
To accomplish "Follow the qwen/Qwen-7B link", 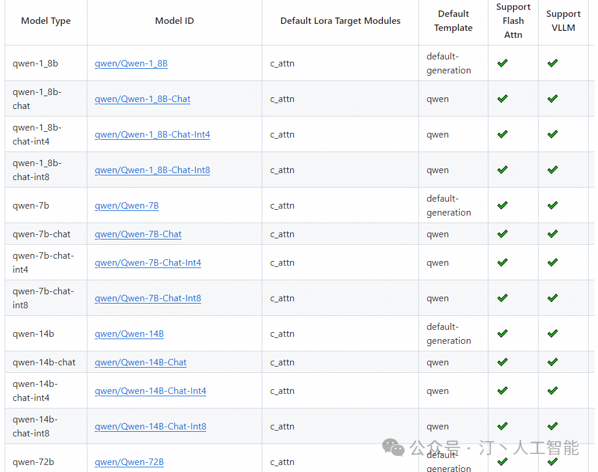I will 126,206.
